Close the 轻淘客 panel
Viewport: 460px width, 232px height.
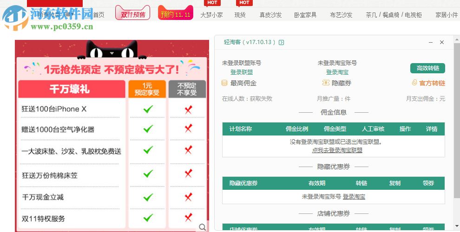pyautogui.click(x=442, y=43)
